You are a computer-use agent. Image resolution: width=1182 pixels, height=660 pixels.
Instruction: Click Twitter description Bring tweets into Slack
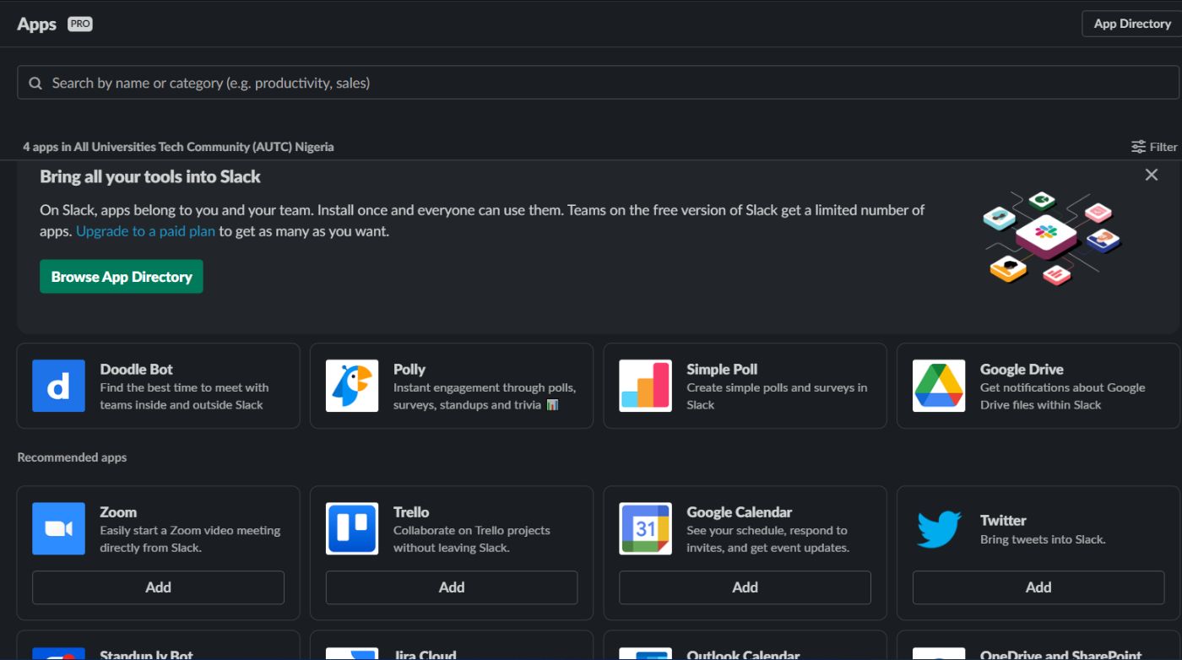pyautogui.click(x=1043, y=539)
